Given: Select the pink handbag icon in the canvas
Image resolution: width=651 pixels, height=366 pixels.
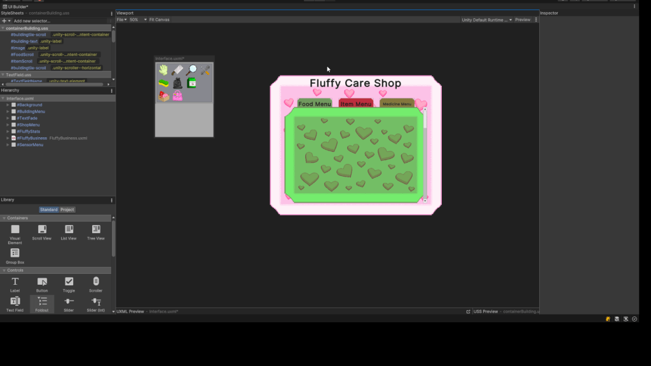Looking at the screenshot, I should coord(177,96).
